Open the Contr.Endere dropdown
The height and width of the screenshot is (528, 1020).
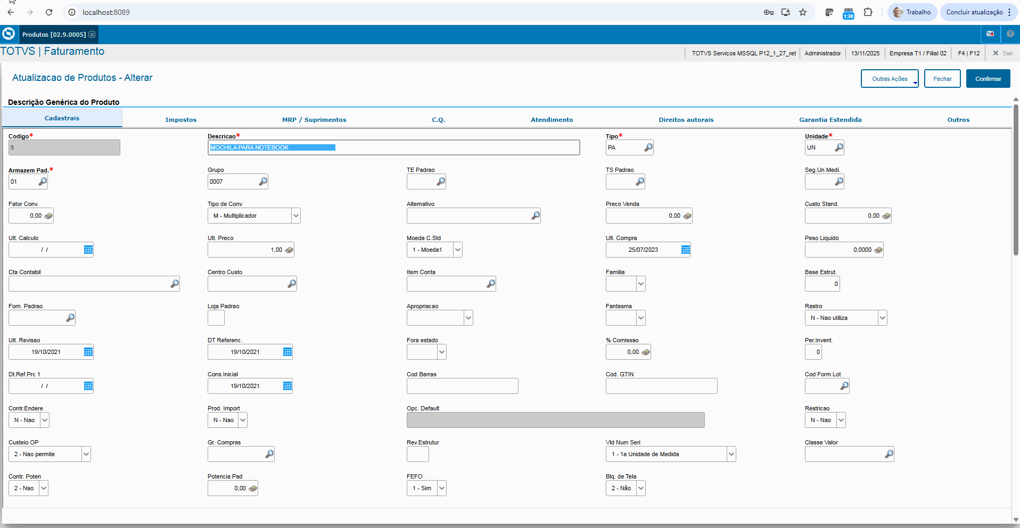tap(45, 420)
